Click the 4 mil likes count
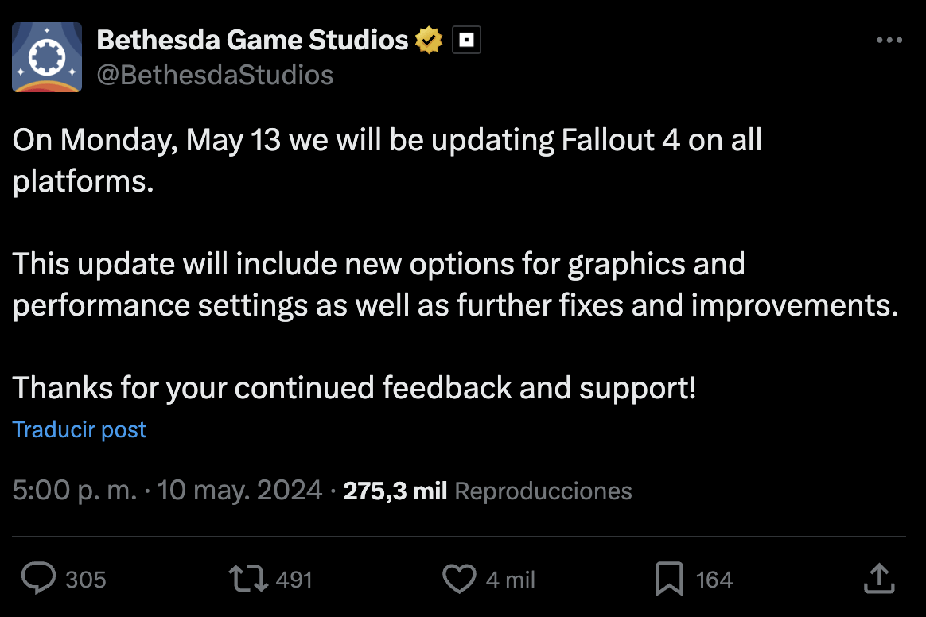Screen dimensions: 926x617 [511, 580]
